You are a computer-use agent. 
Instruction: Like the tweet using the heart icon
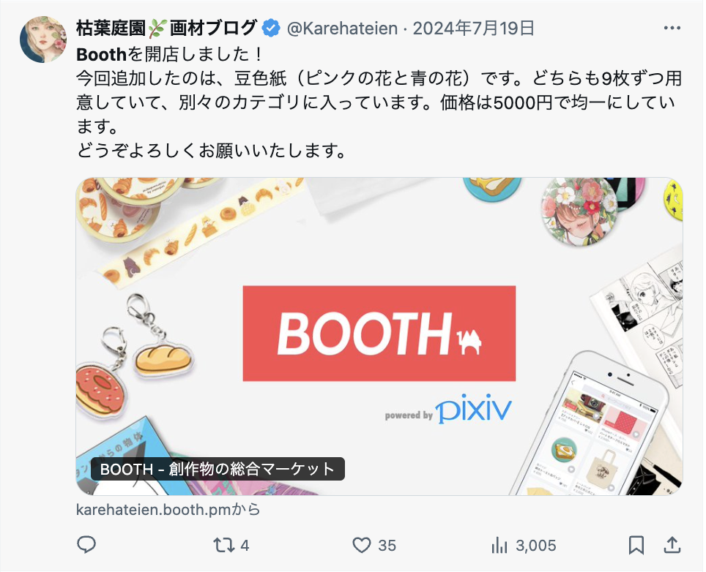[x=361, y=545]
